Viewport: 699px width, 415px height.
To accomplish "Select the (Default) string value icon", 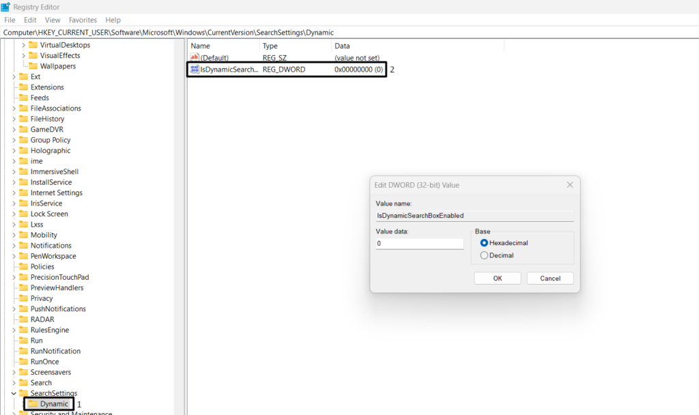I will [195, 57].
